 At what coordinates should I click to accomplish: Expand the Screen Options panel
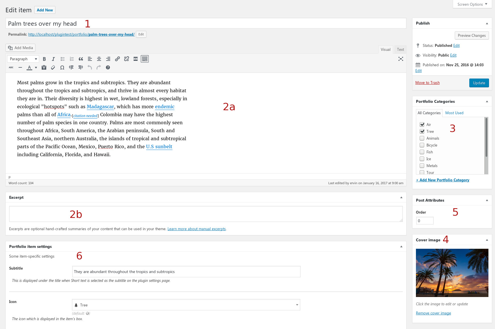pos(472,4)
